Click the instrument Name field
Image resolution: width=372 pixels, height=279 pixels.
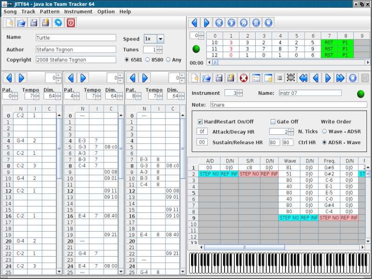click(310, 93)
